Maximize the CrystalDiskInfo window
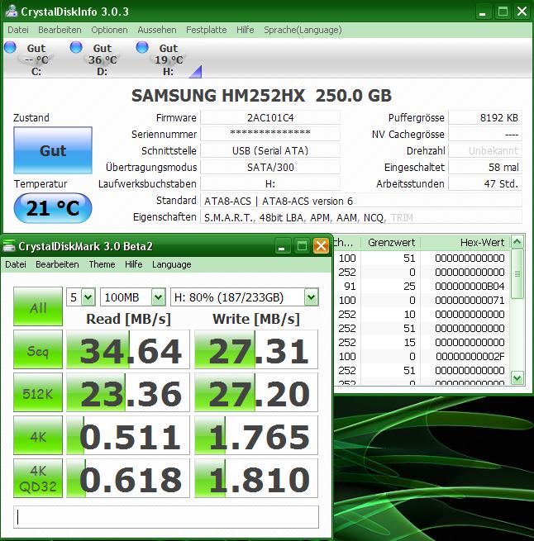Viewport: 534px width, 541px height. [503, 12]
